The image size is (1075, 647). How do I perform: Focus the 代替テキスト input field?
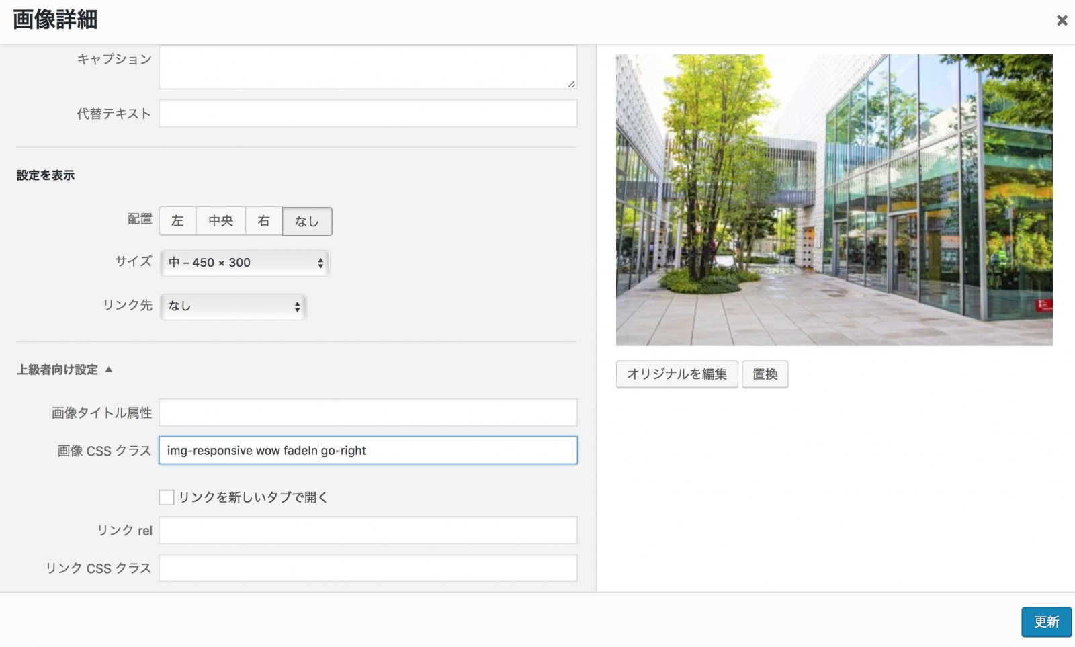pyautogui.click(x=368, y=114)
